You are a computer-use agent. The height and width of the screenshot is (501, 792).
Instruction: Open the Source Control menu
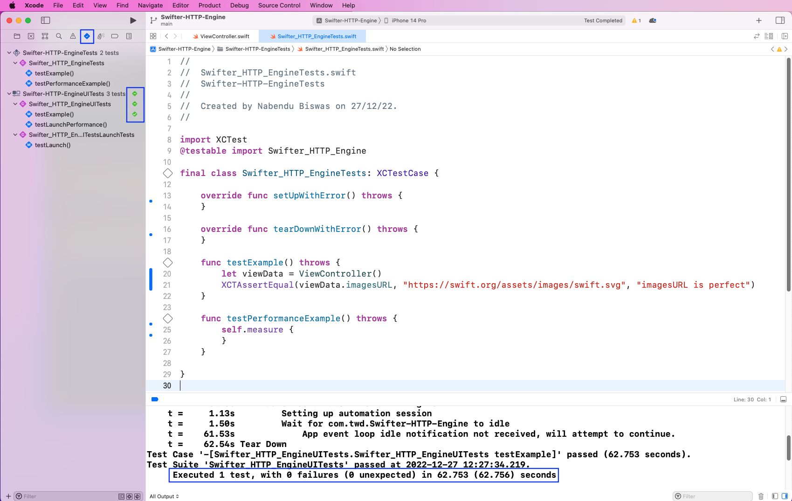279,5
